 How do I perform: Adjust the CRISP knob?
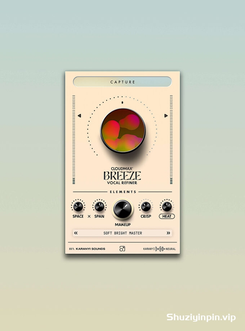click(146, 207)
